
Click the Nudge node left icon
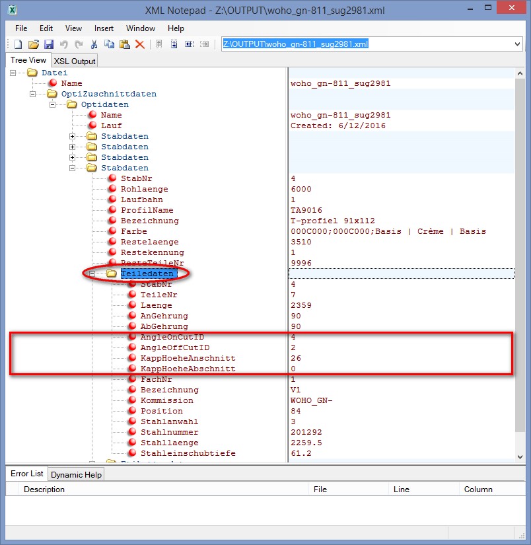click(x=190, y=44)
